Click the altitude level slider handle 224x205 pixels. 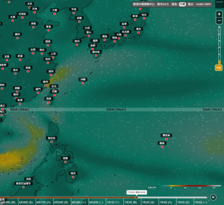pyautogui.click(x=220, y=63)
